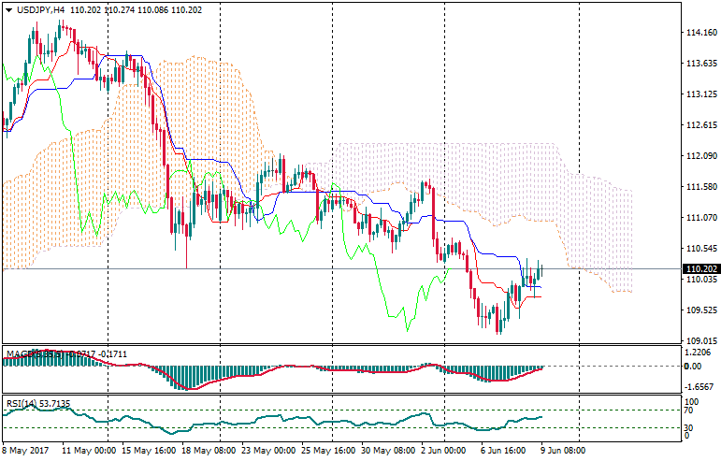Viewport: 721px width, 461px height.
Task: Click the 114.160 price axis label
Action: tap(700, 33)
